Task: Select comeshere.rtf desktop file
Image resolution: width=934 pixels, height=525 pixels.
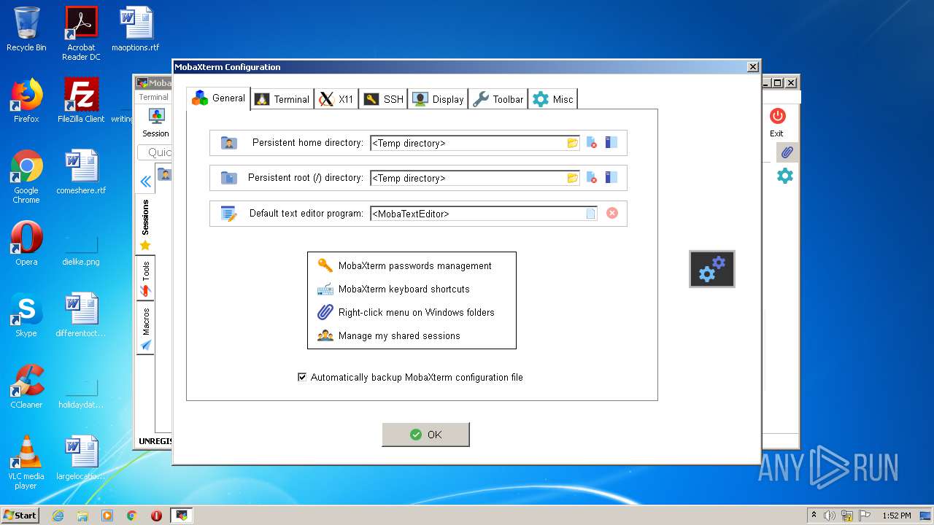Action: click(x=81, y=172)
